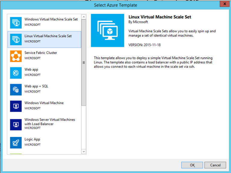Viewport: 231px width, 173px height.
Task: Select the Windows Virtual Machine template label
Action: (x=44, y=103)
